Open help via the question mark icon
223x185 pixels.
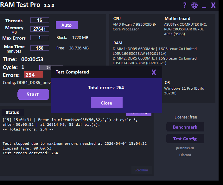(185, 5)
